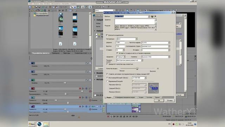
Task: Click the save template floppy icon
Action: [x=152, y=17]
